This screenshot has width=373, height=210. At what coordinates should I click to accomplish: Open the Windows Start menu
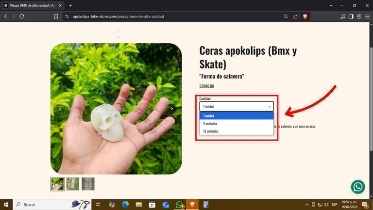pyautogui.click(x=6, y=205)
